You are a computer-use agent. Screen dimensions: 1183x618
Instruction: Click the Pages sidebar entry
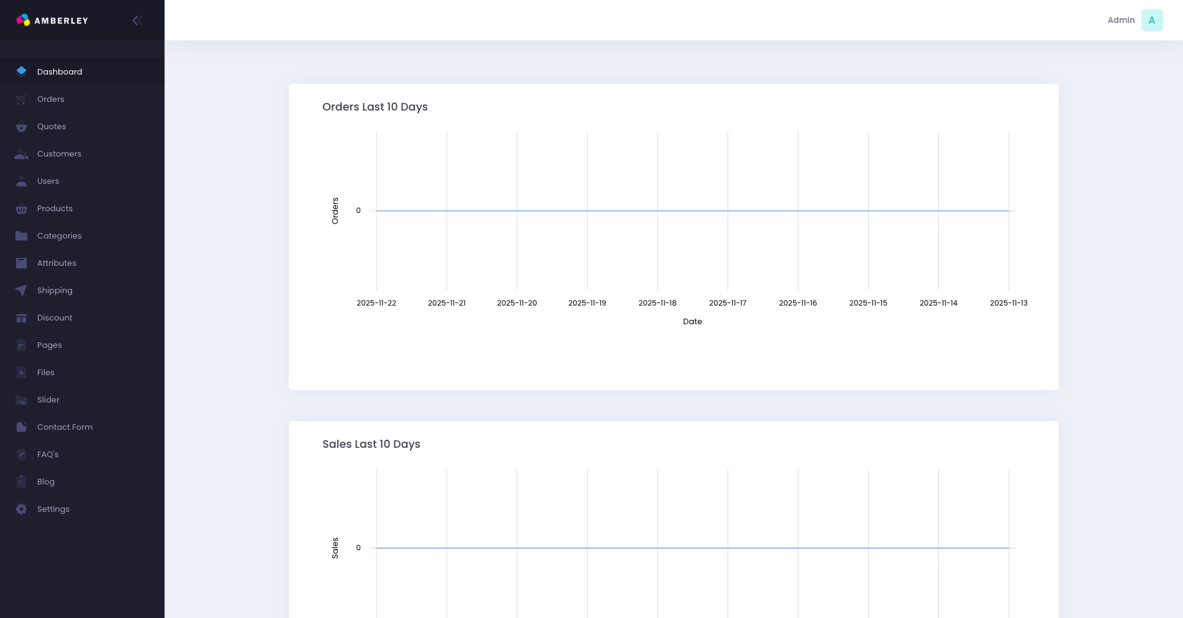pyautogui.click(x=49, y=345)
